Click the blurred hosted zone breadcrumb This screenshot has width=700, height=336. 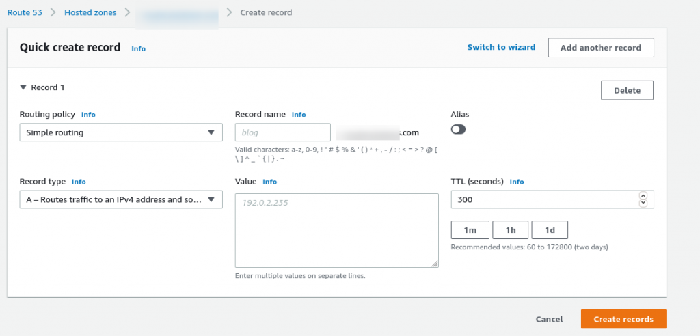click(177, 15)
